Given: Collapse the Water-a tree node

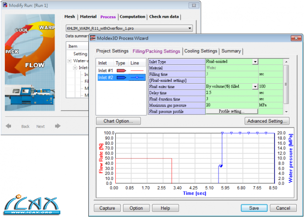Looking at the screenshot, I should click(70, 61).
